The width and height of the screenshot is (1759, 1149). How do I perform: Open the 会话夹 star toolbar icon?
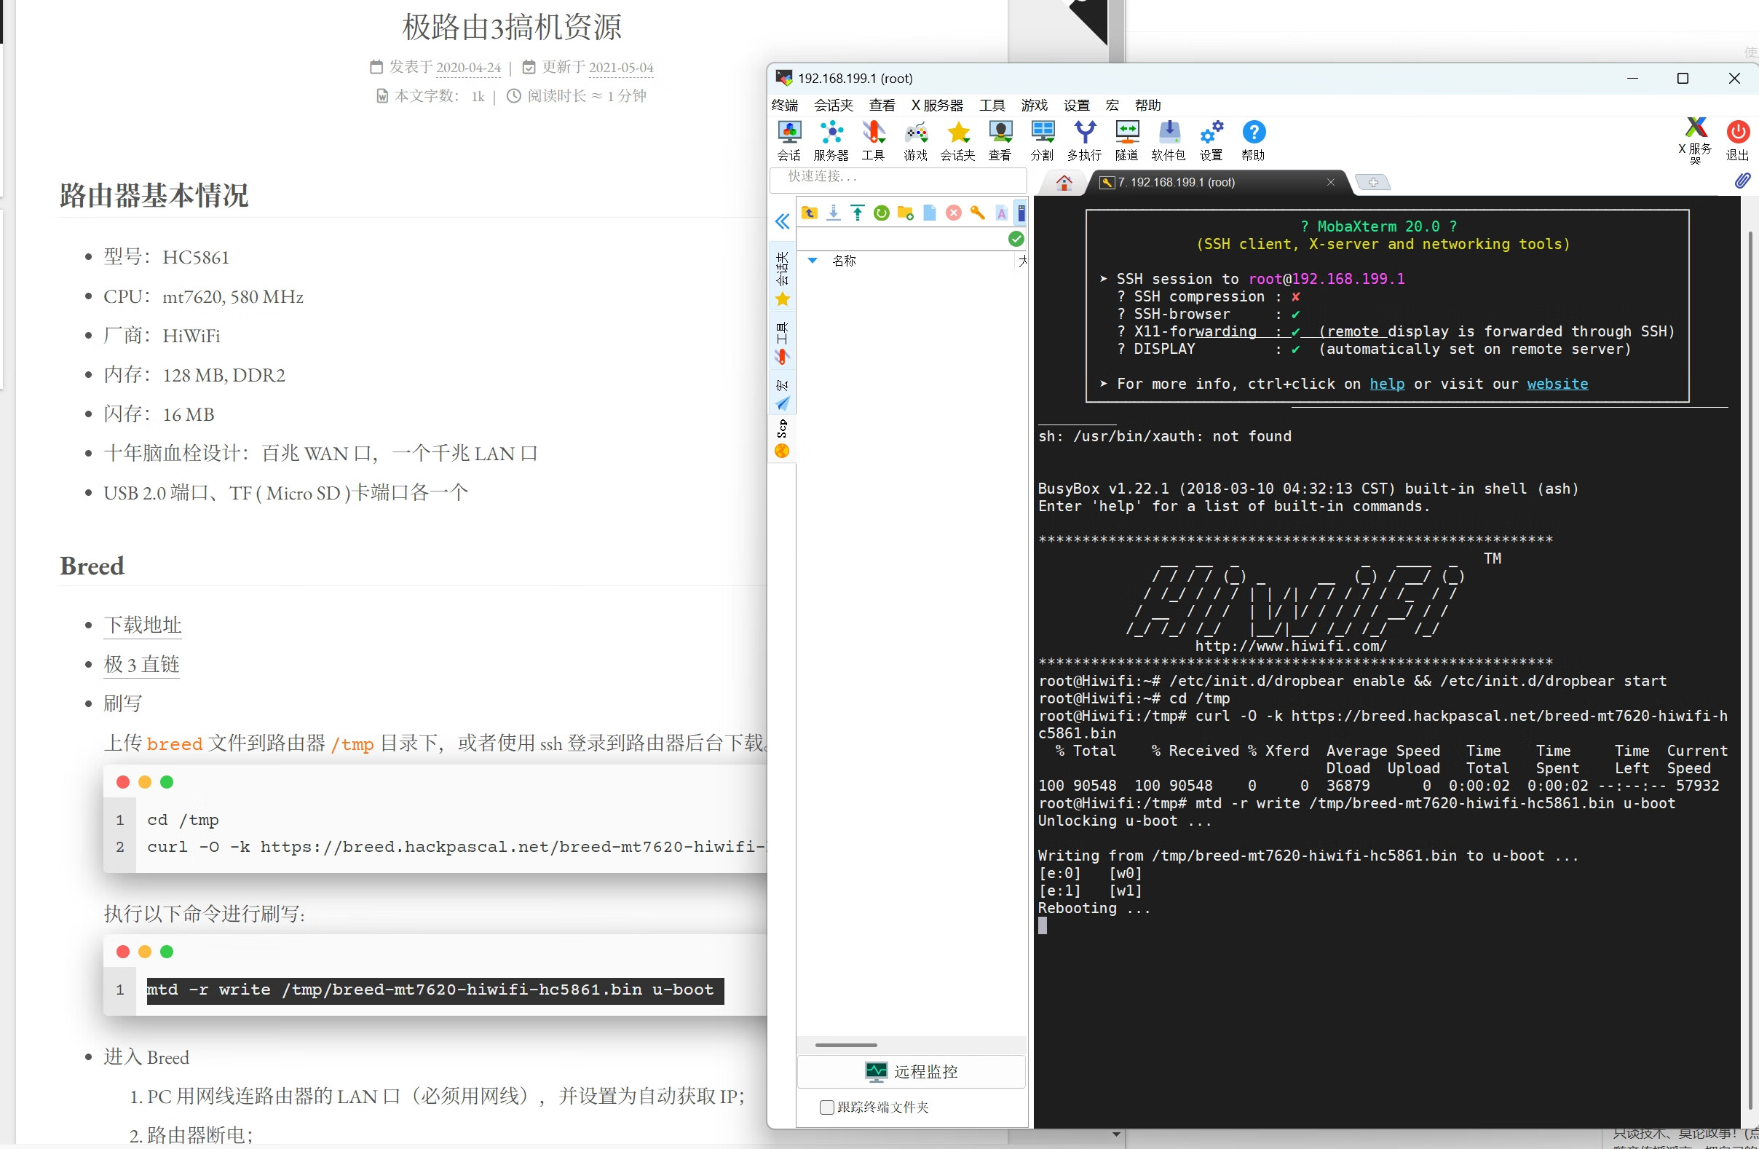point(958,141)
